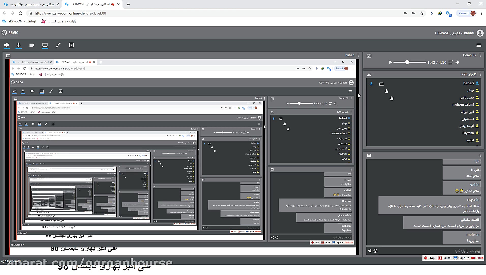Switch to the CBWAVE تقویتی browser tab
Screen dimensions: 486x275
pos(92,4)
